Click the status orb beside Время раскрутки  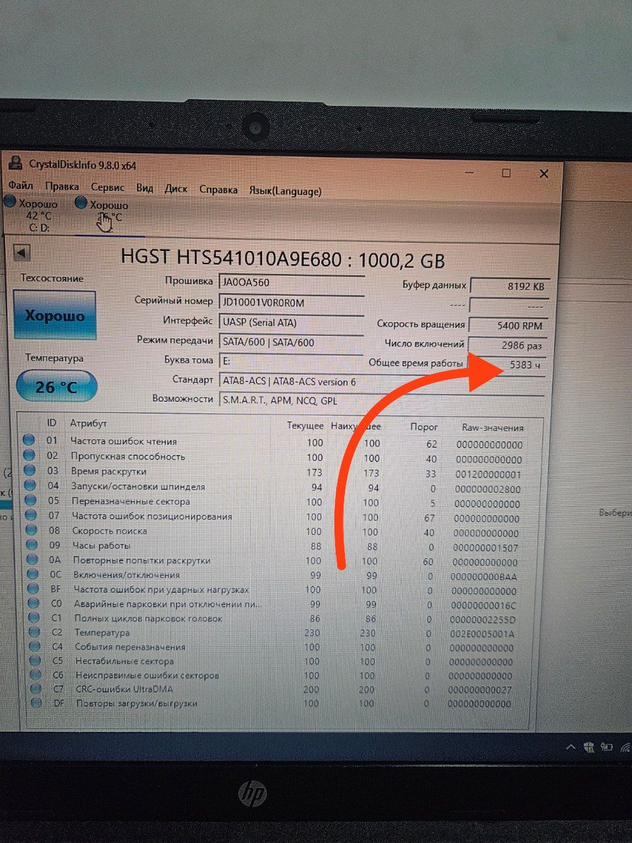tap(30, 470)
